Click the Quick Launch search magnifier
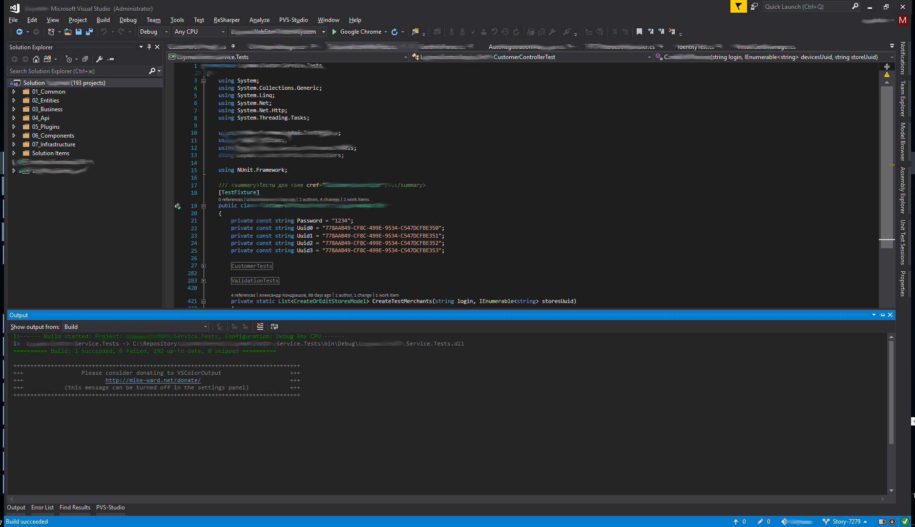This screenshot has height=527, width=915. tap(855, 6)
